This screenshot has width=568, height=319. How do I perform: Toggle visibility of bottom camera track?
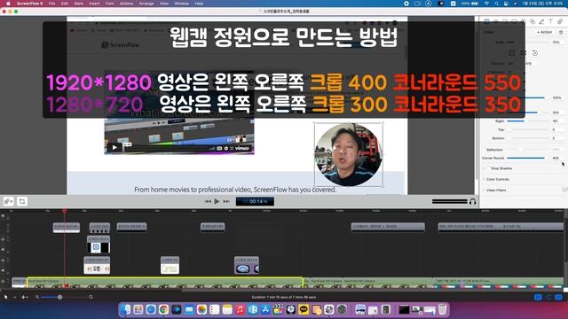(3, 281)
